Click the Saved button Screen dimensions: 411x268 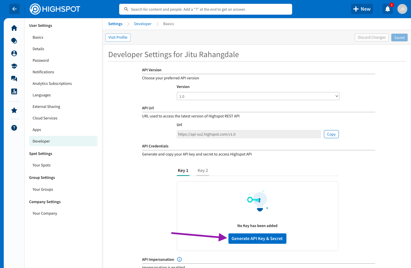tap(399, 38)
